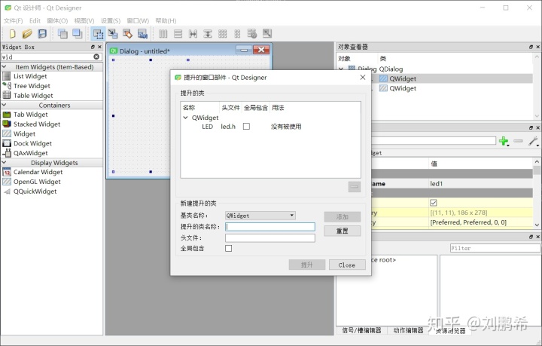Click the Widget Box search field
Image resolution: width=542 pixels, height=346 pixels.
pos(47,57)
